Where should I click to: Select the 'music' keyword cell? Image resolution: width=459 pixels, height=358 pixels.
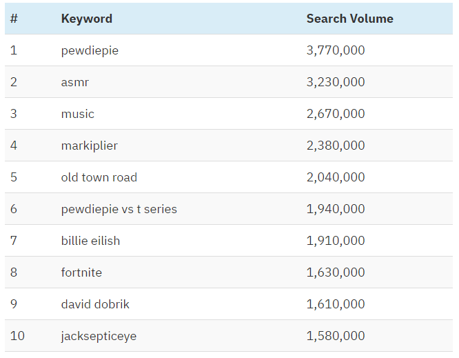pos(78,114)
